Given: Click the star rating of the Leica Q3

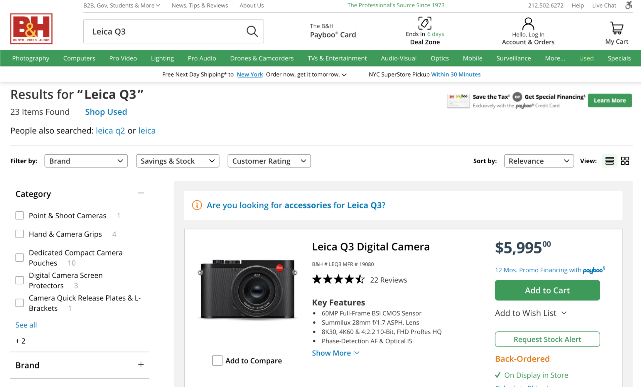Looking at the screenshot, I should [x=338, y=280].
